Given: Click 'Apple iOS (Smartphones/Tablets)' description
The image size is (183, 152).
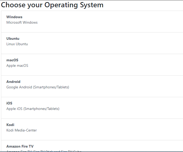Looking at the screenshot, I should click(33, 109).
